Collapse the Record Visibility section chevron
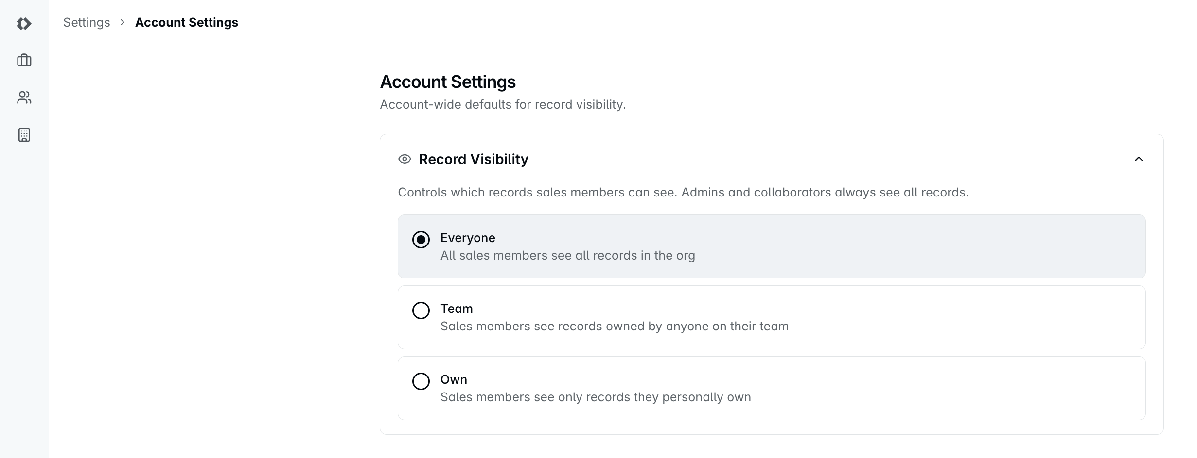This screenshot has width=1197, height=458. [1139, 159]
